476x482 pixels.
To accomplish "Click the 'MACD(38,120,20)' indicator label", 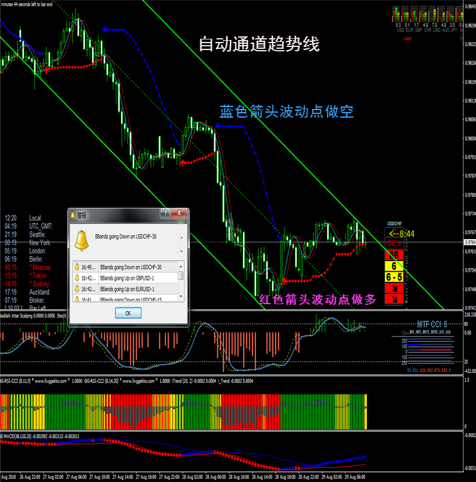I will (17, 436).
